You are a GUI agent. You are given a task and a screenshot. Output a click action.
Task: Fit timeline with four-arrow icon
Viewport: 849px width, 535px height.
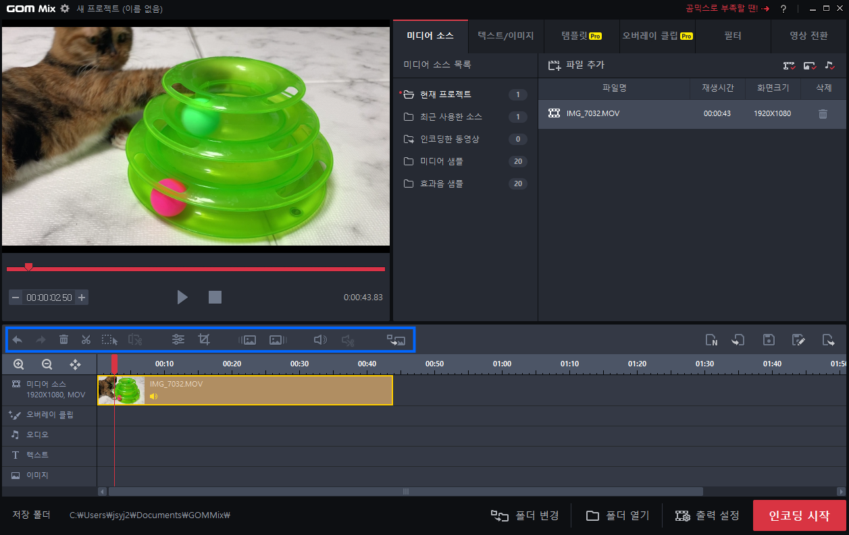75,364
